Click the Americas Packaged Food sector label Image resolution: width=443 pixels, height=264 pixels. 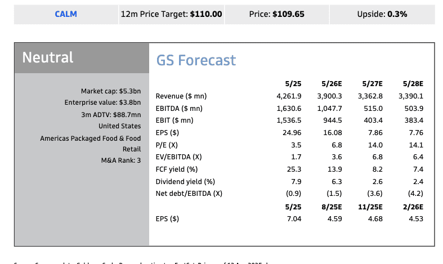click(x=91, y=138)
